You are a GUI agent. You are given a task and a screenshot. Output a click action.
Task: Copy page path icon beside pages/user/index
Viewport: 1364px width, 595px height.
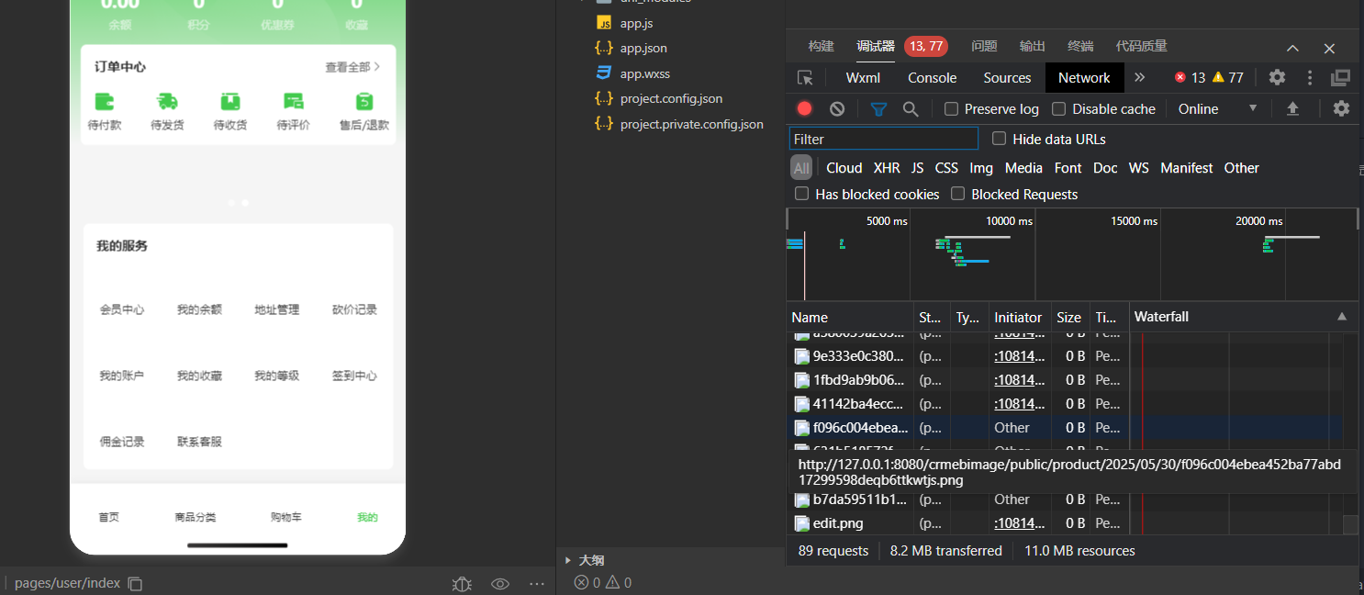[135, 583]
